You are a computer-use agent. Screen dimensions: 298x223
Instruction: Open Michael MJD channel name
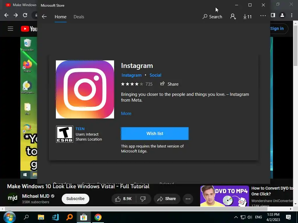(36, 196)
